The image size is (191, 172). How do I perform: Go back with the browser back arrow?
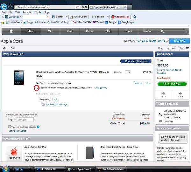(4, 7)
